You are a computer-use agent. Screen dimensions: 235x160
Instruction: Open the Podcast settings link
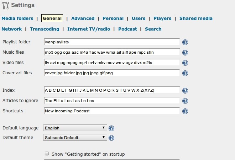tap(127, 29)
